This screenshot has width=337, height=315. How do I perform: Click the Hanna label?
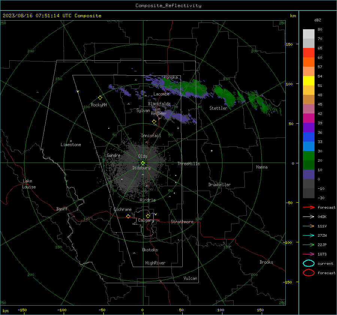pos(262,167)
